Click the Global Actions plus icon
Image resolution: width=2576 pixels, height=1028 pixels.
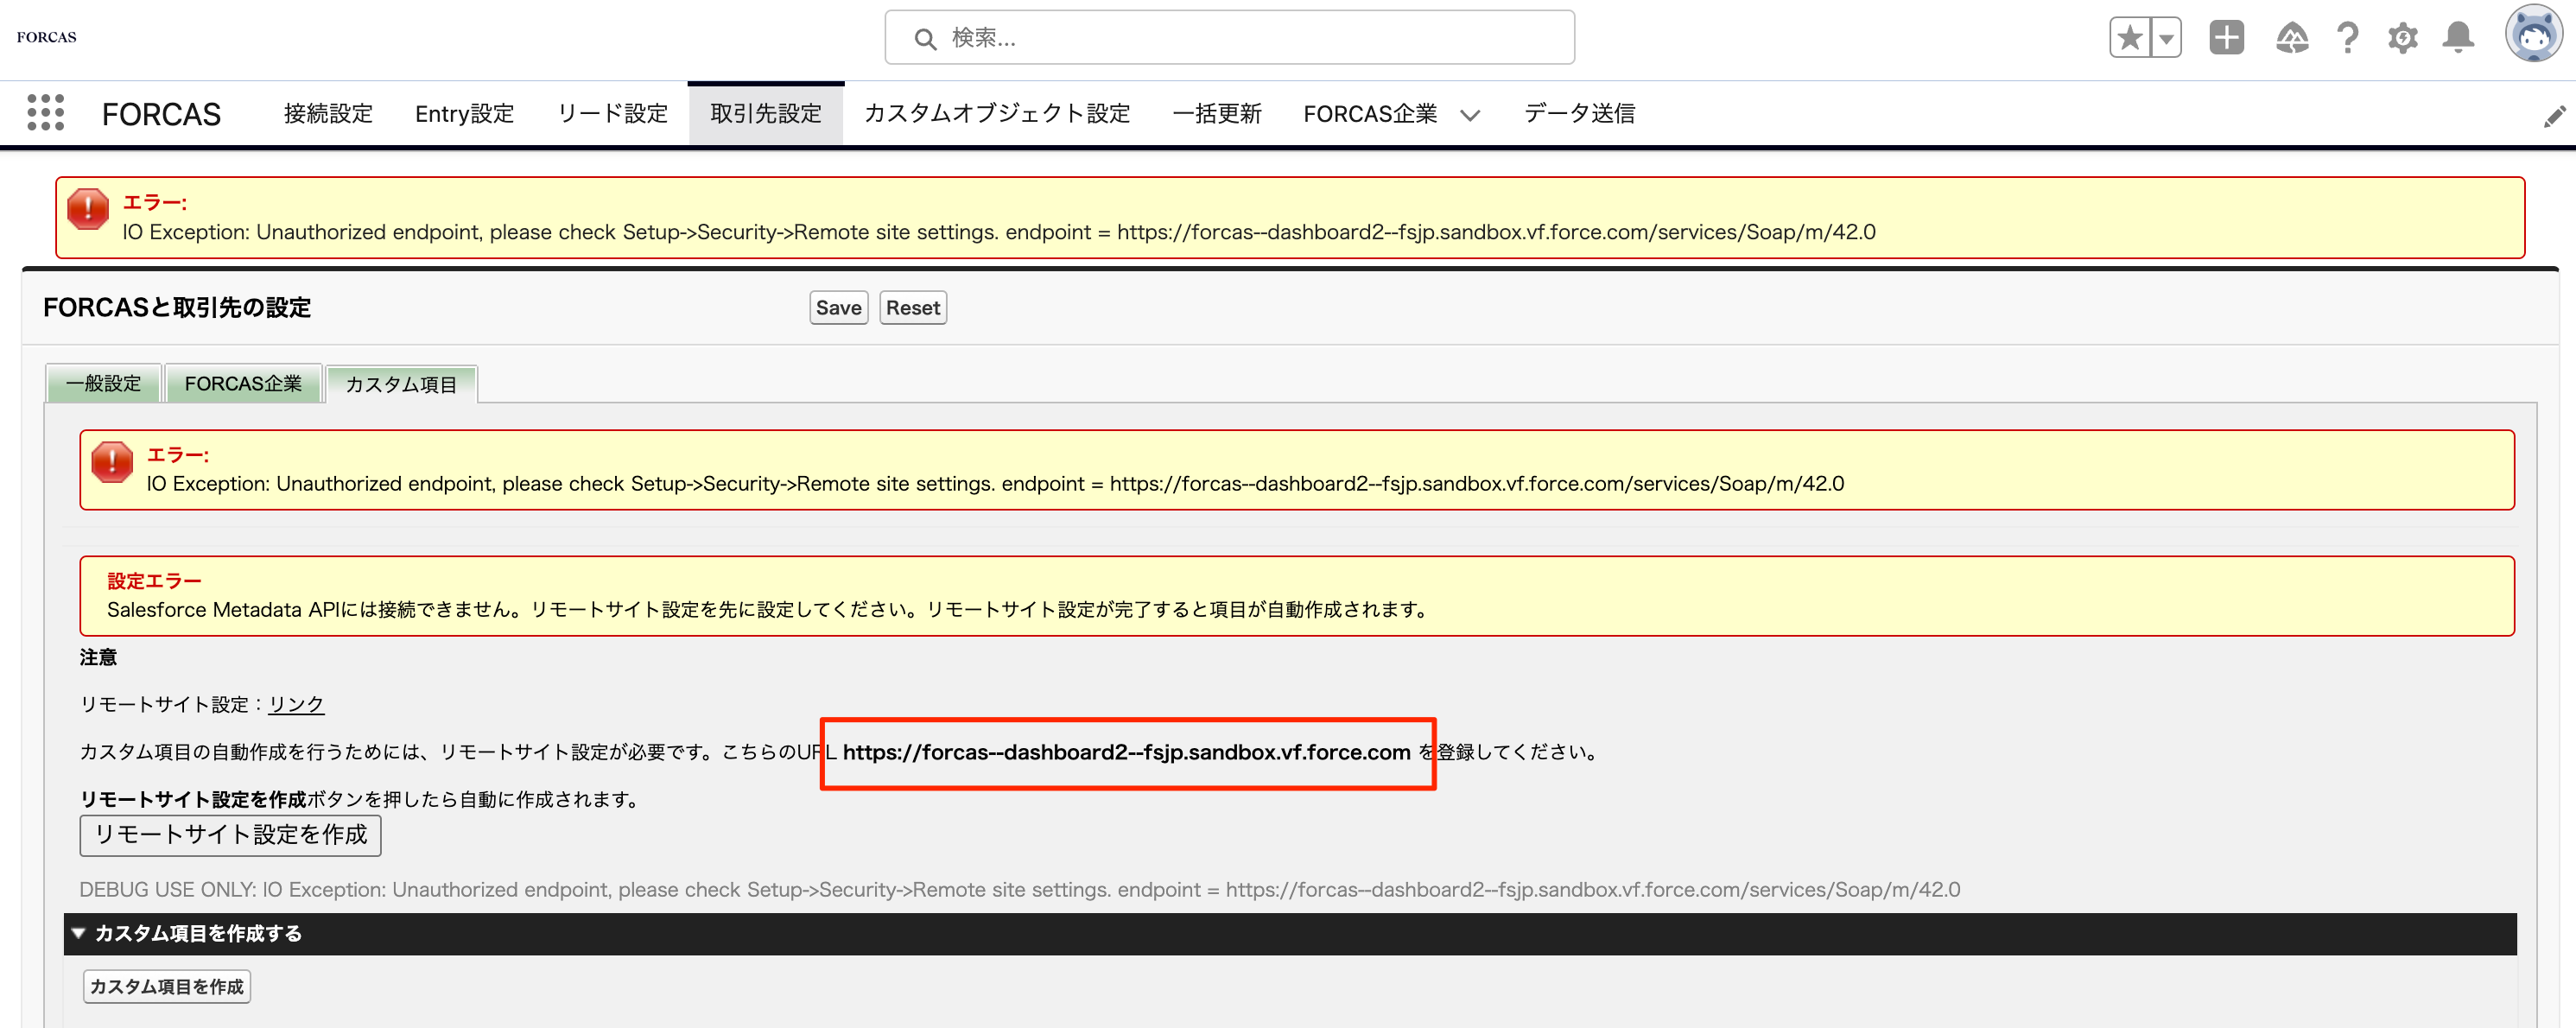click(2226, 38)
